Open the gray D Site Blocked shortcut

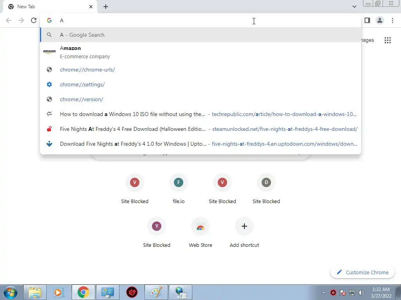pos(266,189)
